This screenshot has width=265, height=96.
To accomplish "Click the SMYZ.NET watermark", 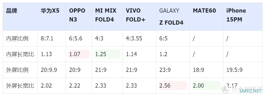I will click(x=251, y=91).
